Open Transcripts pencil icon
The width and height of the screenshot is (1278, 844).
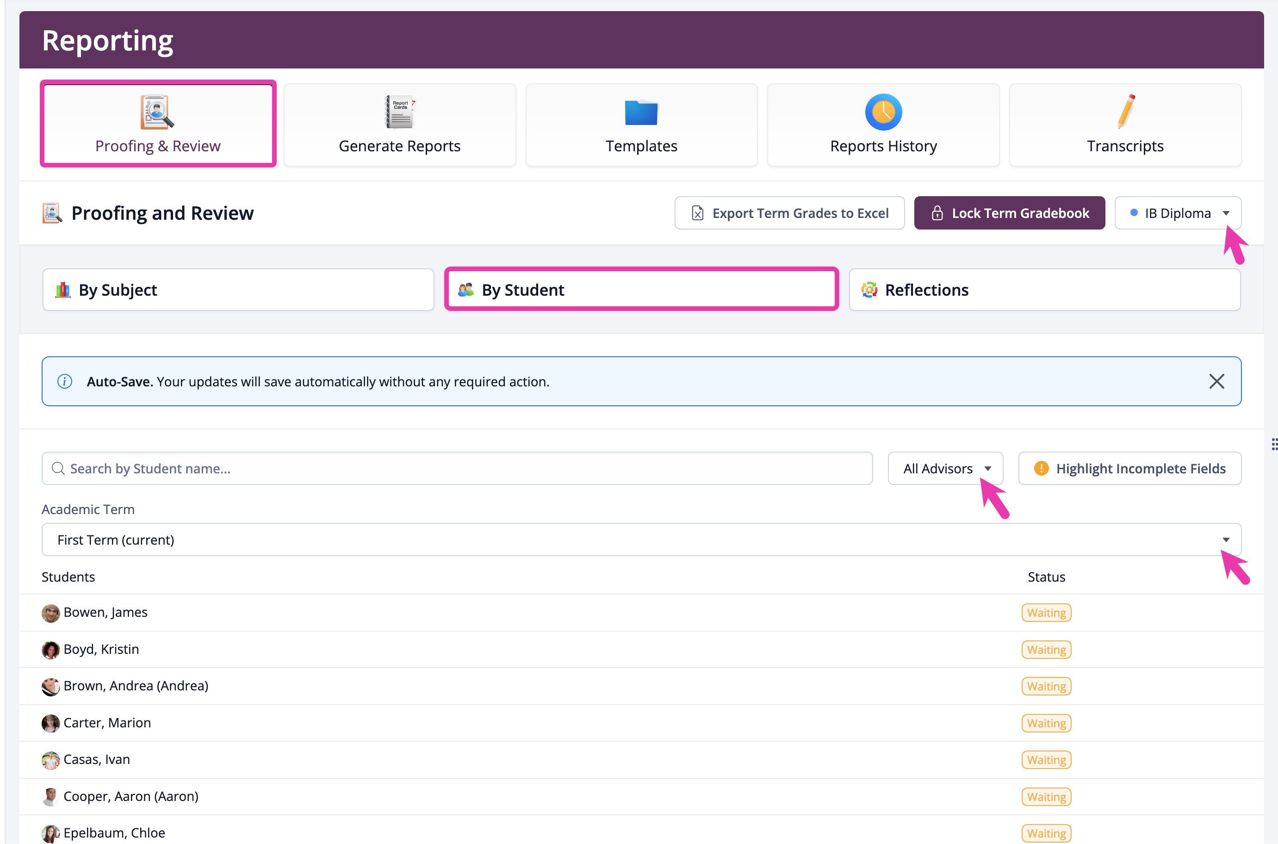point(1125,112)
